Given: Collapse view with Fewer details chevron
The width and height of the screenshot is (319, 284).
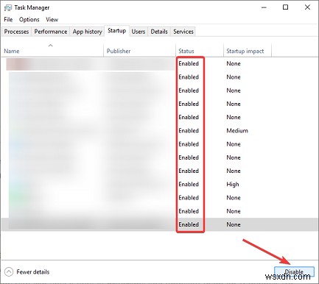Looking at the screenshot, I should click(9, 271).
